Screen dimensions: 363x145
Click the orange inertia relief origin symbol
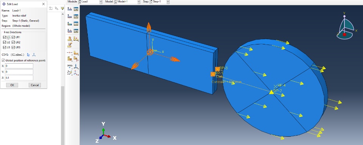(150, 52)
